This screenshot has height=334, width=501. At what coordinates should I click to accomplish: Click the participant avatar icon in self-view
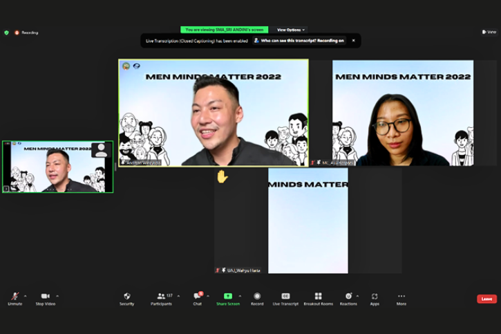point(102,150)
